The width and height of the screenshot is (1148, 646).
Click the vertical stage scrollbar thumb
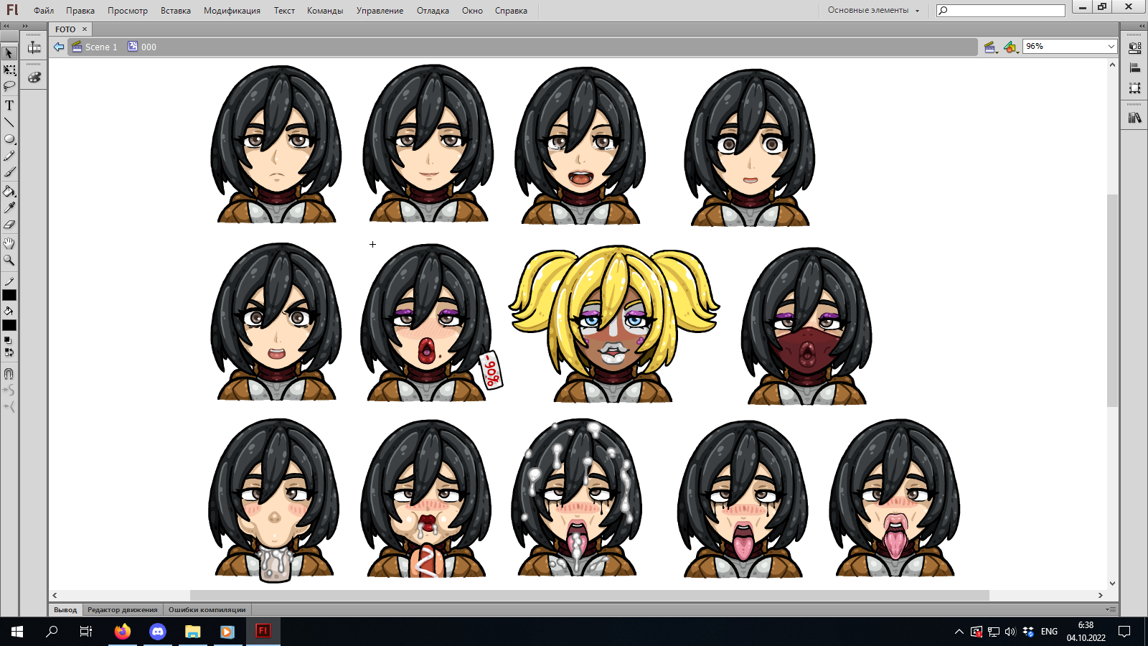(1112, 300)
